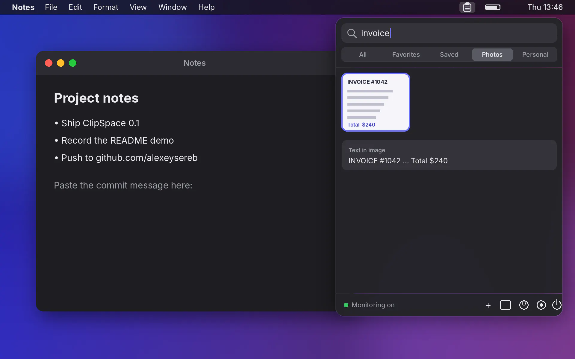Click the green Monitoring status dot
The height and width of the screenshot is (359, 575).
pyautogui.click(x=346, y=305)
